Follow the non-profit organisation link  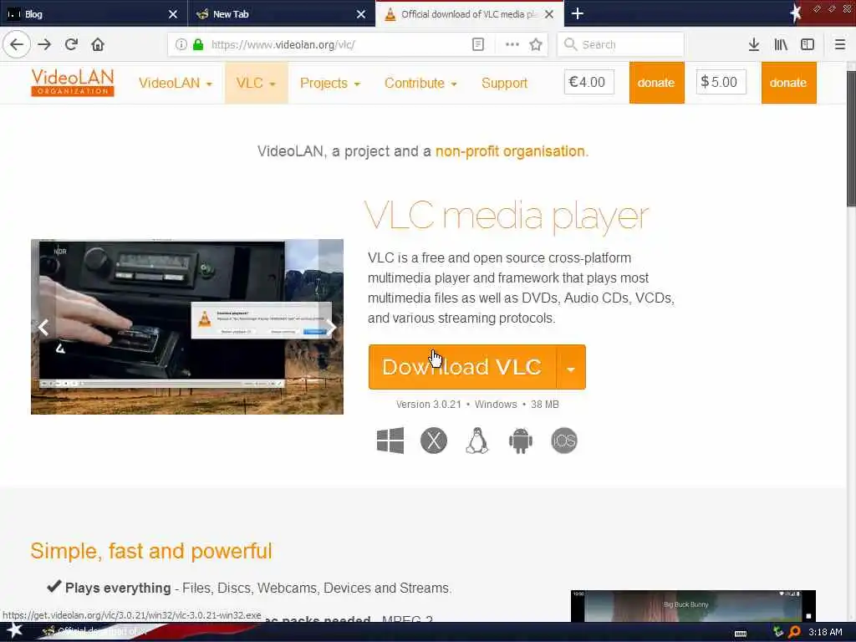pyautogui.click(x=510, y=151)
